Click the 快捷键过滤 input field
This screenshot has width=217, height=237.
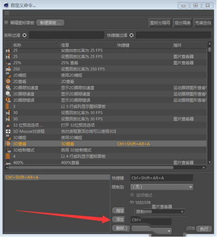(174, 35)
